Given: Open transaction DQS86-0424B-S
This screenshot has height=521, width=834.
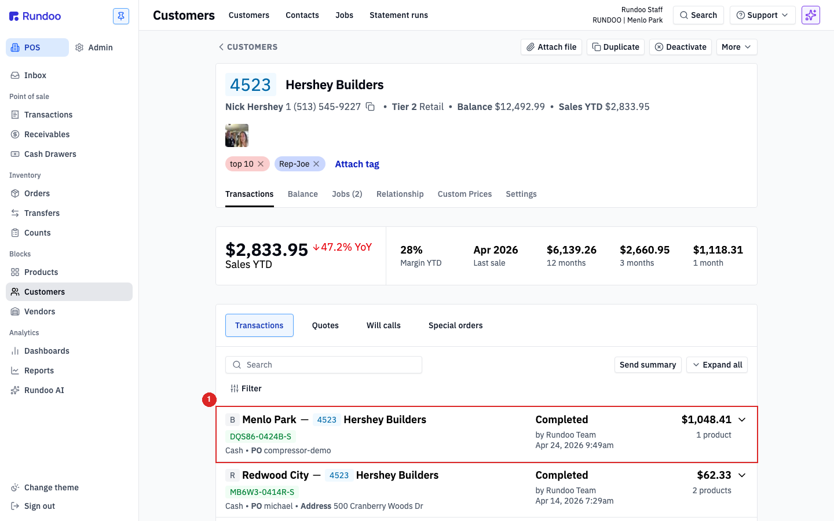Looking at the screenshot, I should pos(261,436).
